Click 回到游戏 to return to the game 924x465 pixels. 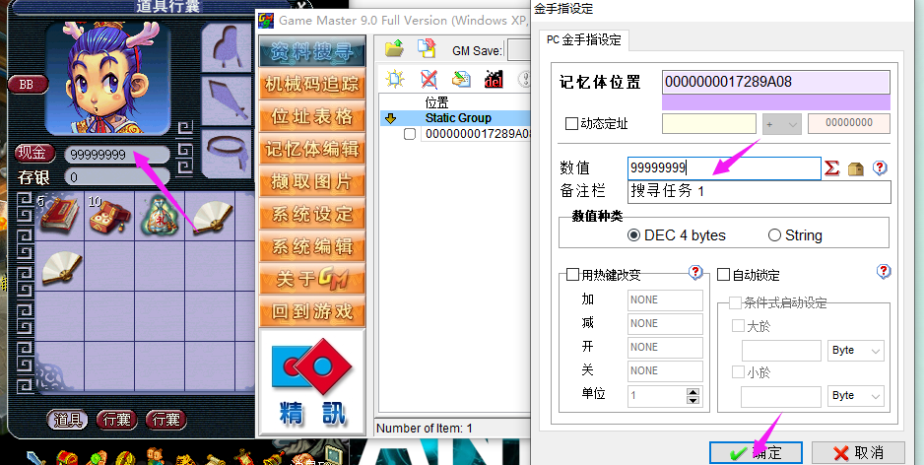[311, 311]
